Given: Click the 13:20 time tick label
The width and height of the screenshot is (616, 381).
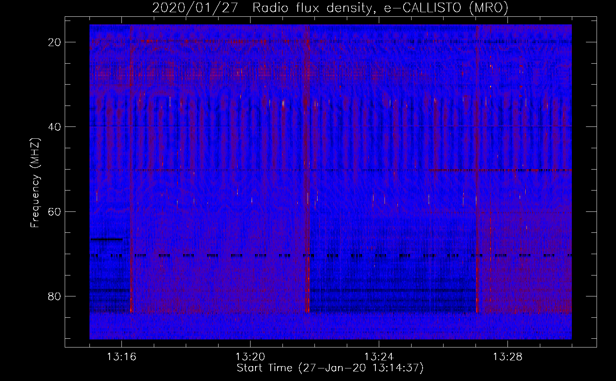Looking at the screenshot, I should [x=250, y=357].
